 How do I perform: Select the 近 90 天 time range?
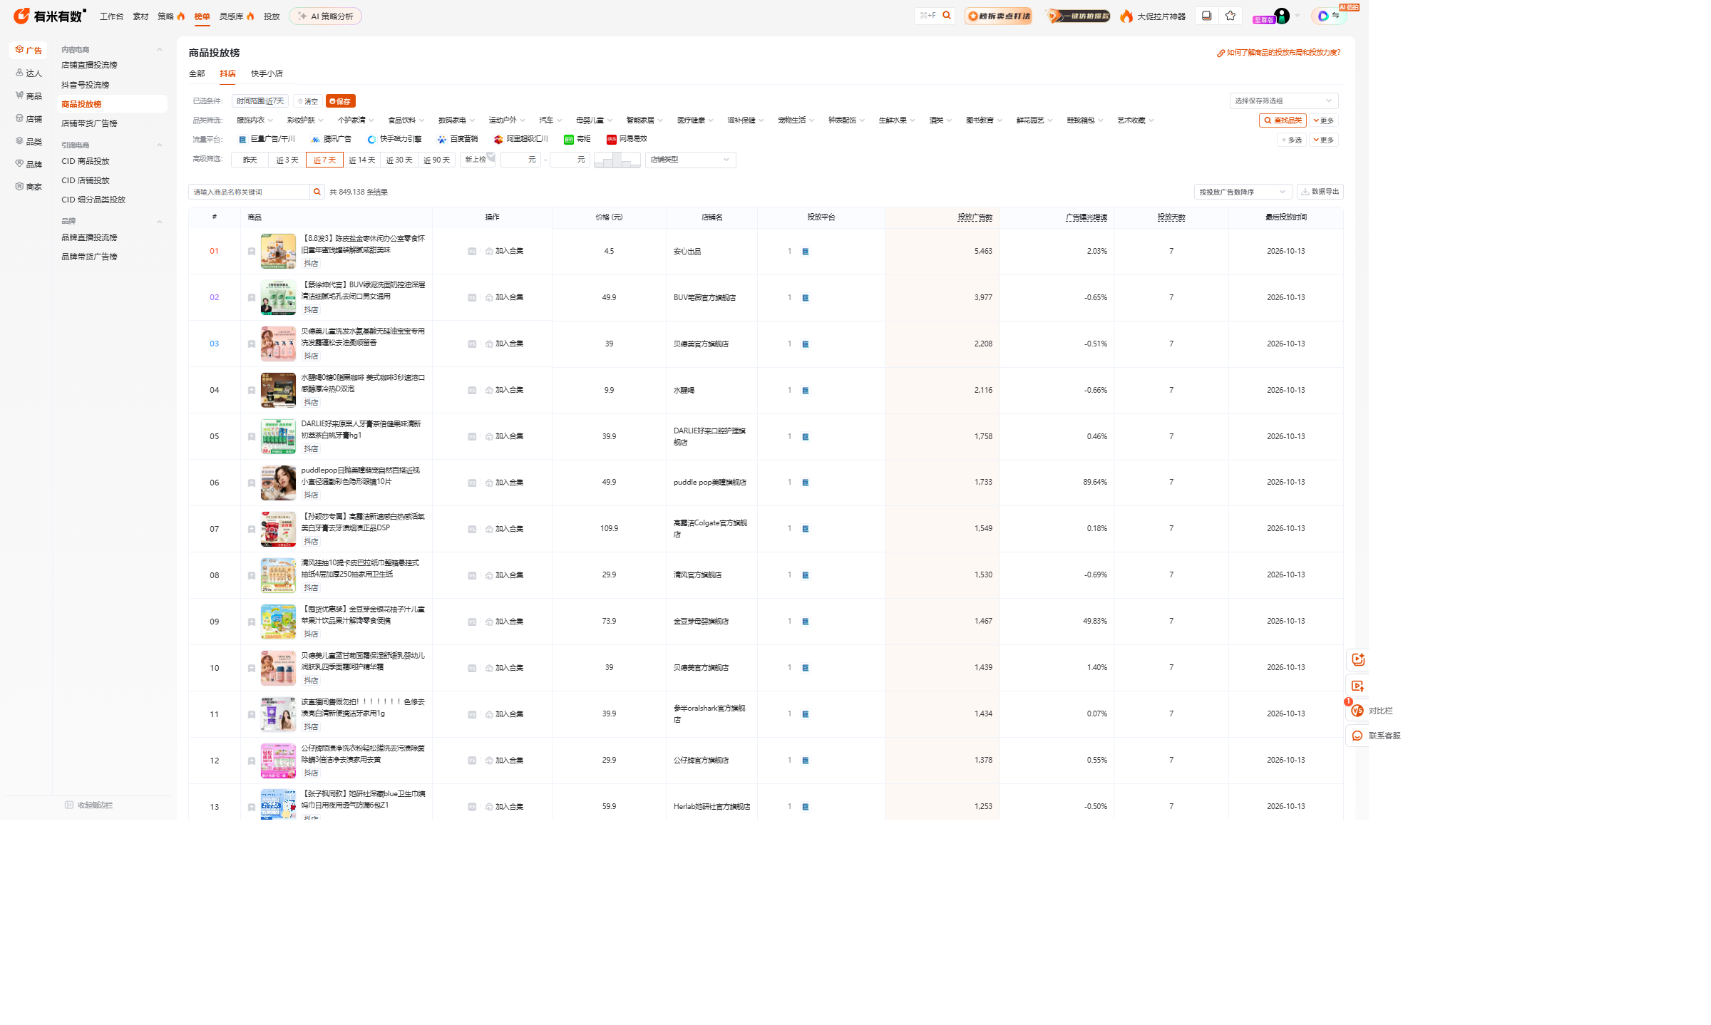(x=437, y=160)
